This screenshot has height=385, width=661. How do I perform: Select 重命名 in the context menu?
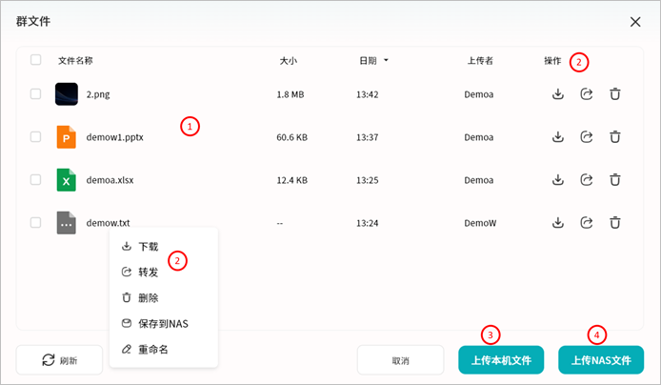click(152, 350)
